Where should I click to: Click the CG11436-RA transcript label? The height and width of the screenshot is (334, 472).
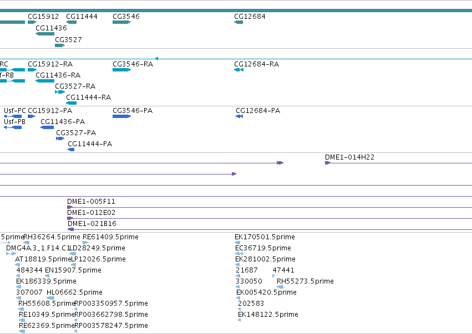(58, 75)
